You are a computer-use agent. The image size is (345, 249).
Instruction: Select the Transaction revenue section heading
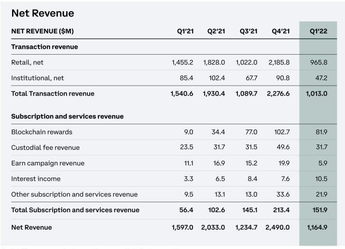[x=44, y=47]
